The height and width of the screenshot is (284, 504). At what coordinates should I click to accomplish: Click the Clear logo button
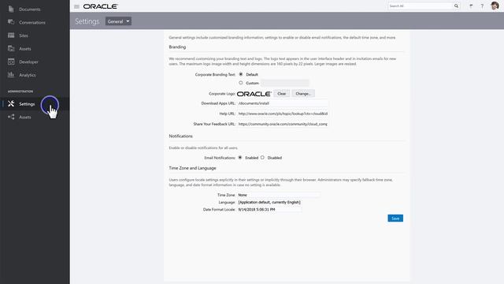[x=282, y=94]
